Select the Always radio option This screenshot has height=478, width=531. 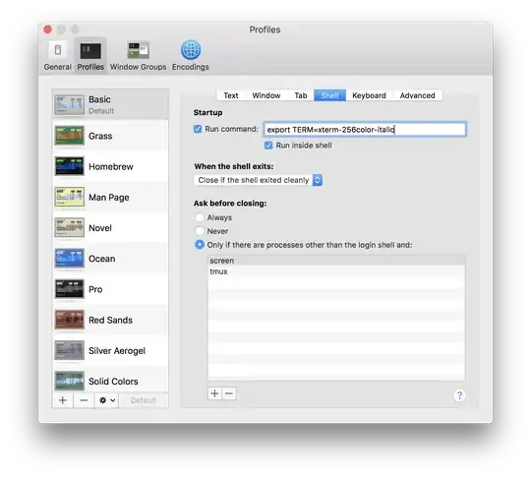[200, 217]
